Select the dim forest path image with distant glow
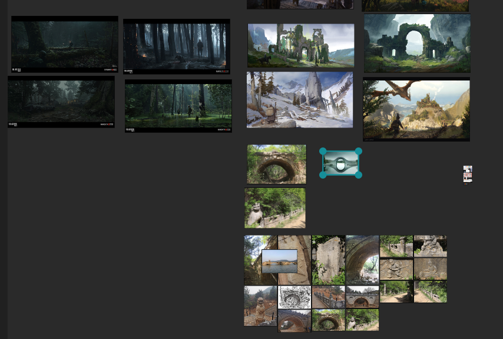This screenshot has width=503, height=339. pos(61,102)
